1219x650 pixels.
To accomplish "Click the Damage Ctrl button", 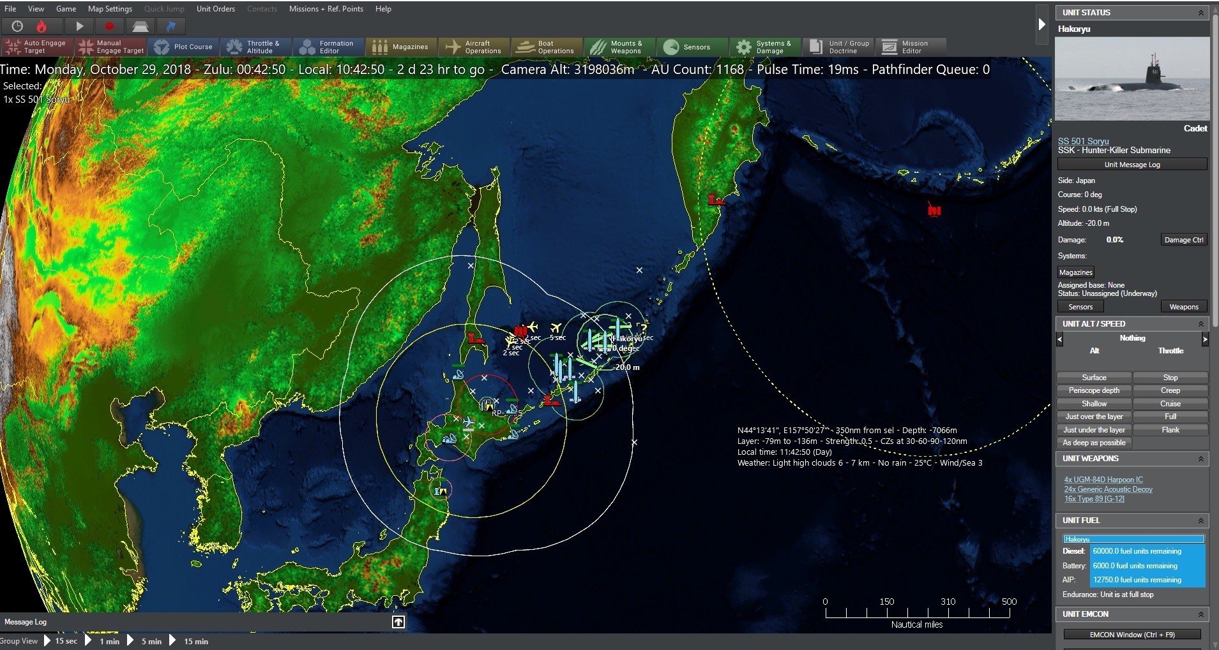I will coord(1183,239).
